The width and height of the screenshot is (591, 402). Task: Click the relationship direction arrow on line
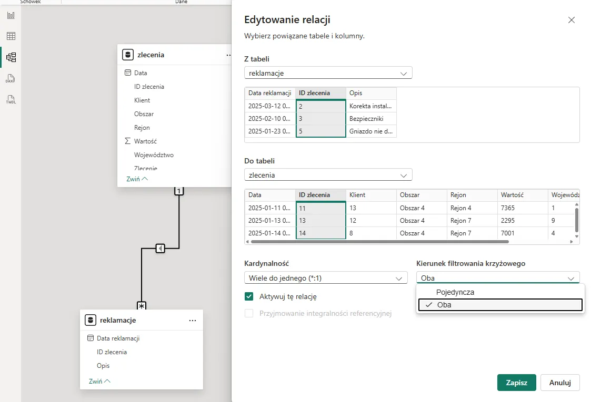pos(161,248)
